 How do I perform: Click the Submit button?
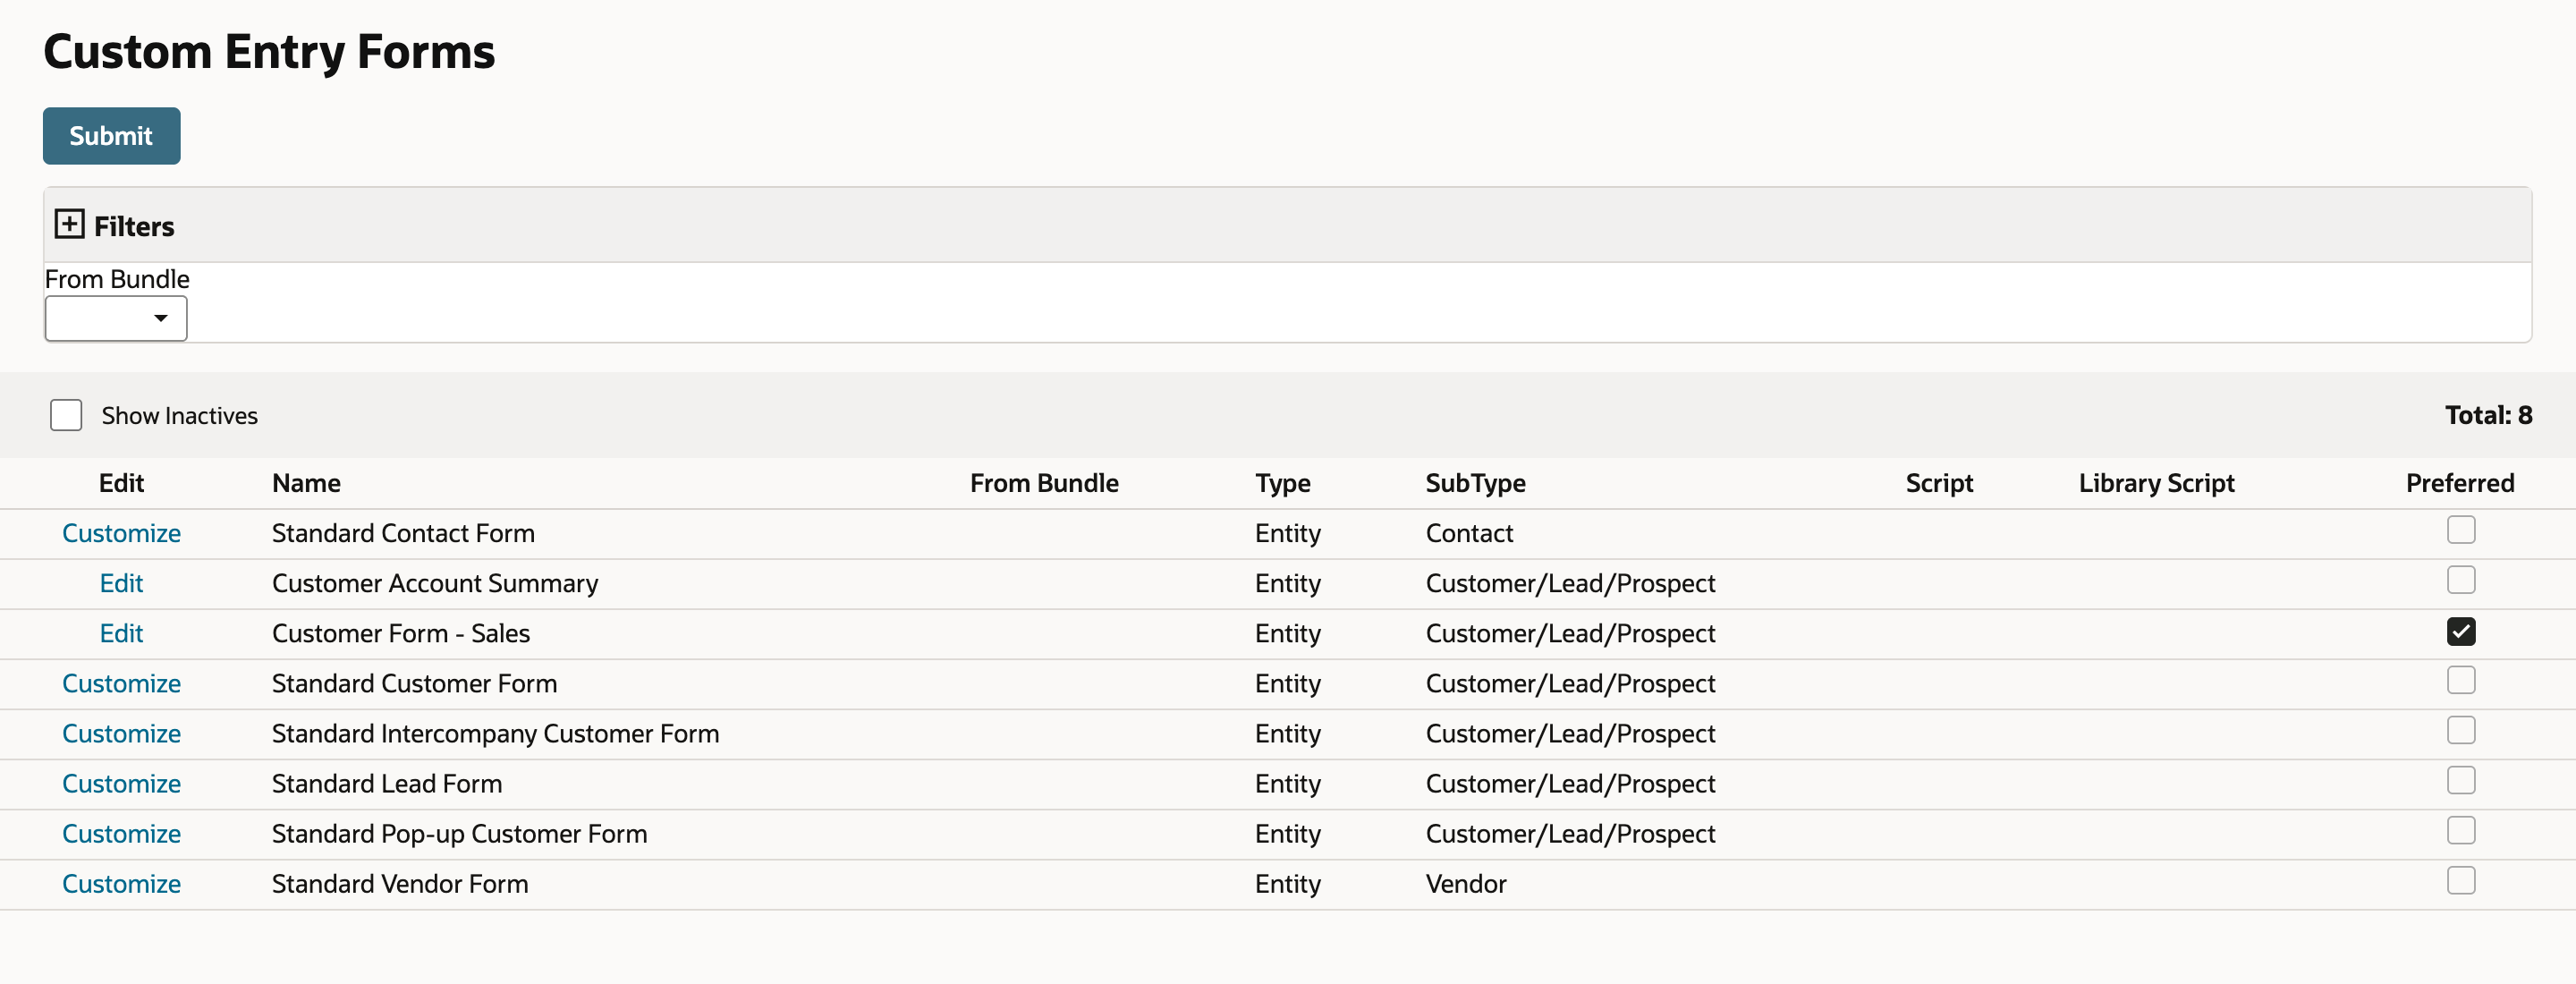(x=111, y=136)
